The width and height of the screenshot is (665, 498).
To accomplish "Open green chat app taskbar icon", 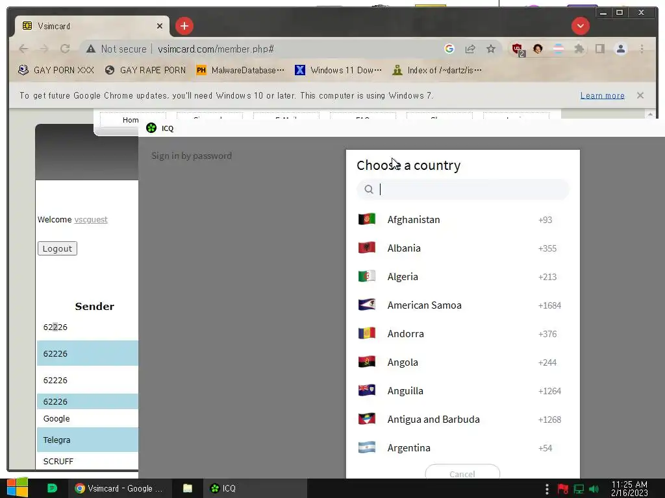I will [x=52, y=488].
